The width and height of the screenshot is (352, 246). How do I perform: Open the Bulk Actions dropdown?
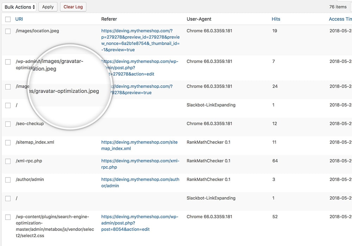click(19, 7)
